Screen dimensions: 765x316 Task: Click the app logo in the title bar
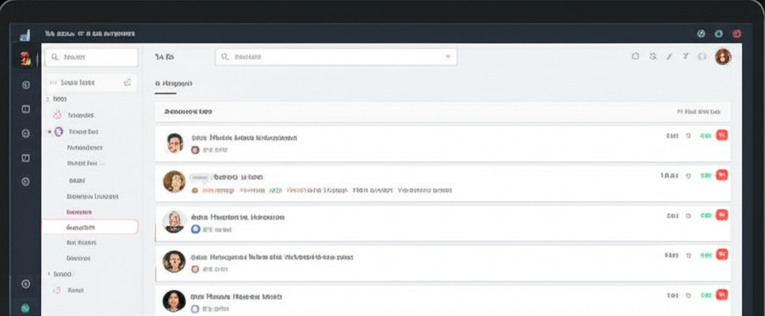(25, 34)
